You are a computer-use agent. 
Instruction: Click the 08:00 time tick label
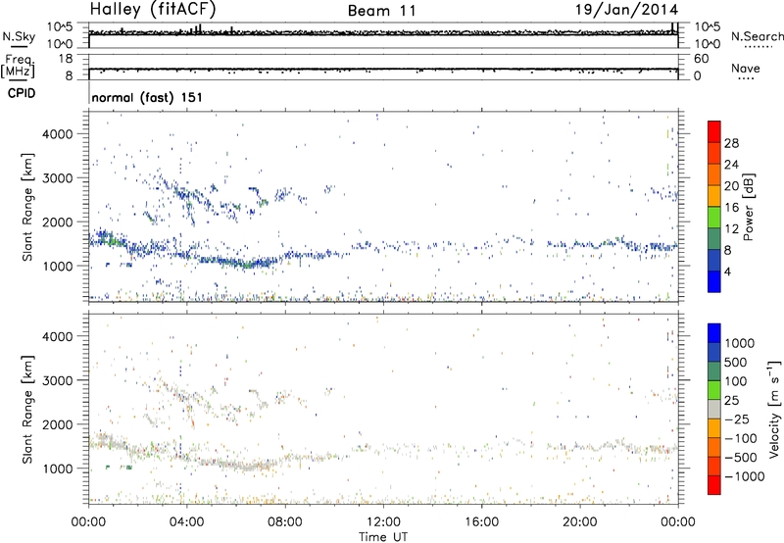click(x=285, y=522)
